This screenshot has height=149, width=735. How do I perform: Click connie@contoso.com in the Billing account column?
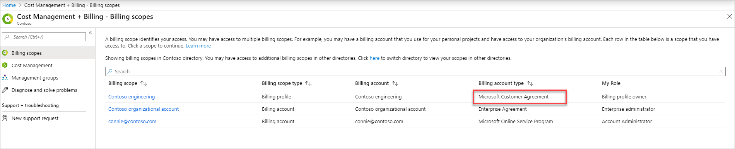(379, 121)
